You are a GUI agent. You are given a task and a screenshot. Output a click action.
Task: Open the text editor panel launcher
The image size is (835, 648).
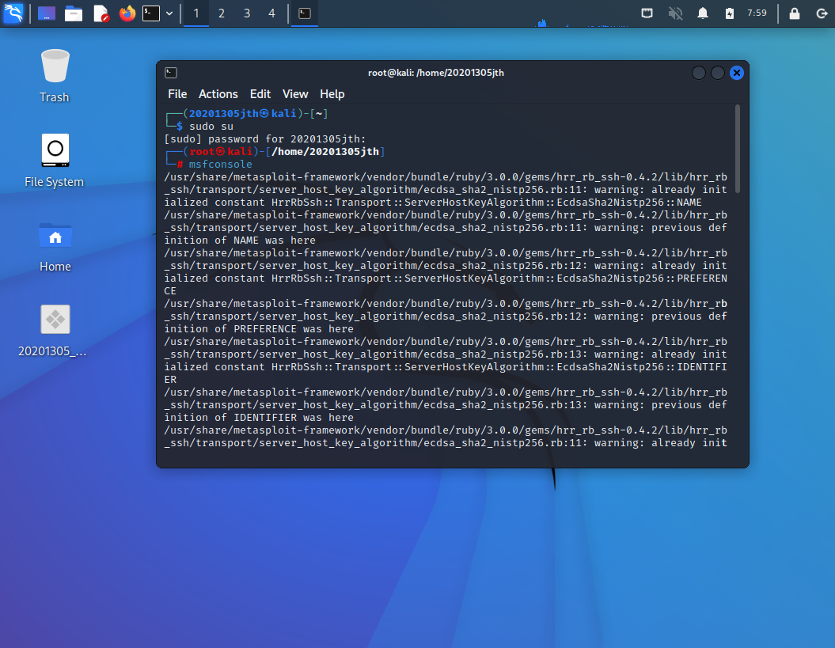tap(101, 13)
